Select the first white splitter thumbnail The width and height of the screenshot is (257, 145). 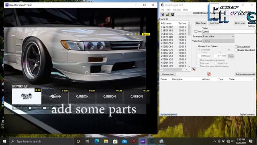27,96
